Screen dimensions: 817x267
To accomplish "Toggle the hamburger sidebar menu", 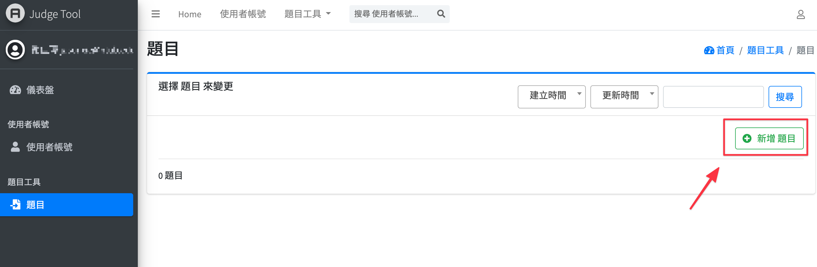I will [x=155, y=14].
